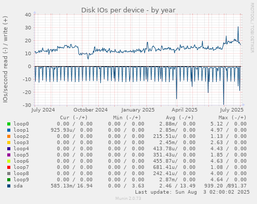Click the October 2024 axis label

[90, 110]
